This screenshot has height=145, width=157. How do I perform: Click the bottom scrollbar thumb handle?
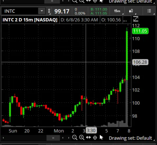click(x=53, y=138)
